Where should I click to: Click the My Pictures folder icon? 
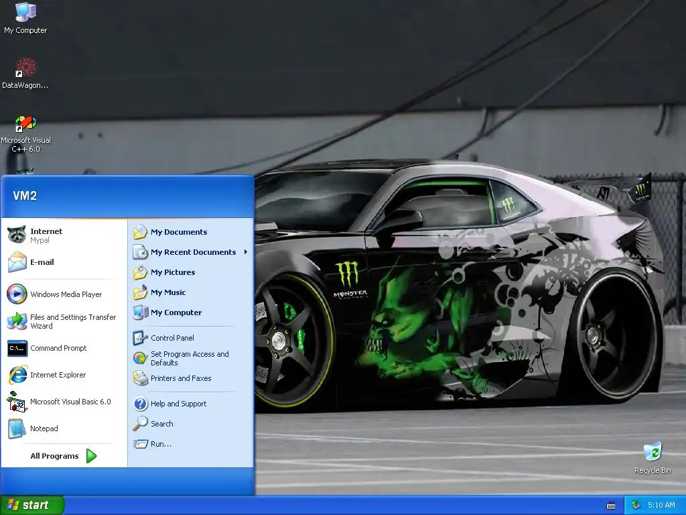141,272
